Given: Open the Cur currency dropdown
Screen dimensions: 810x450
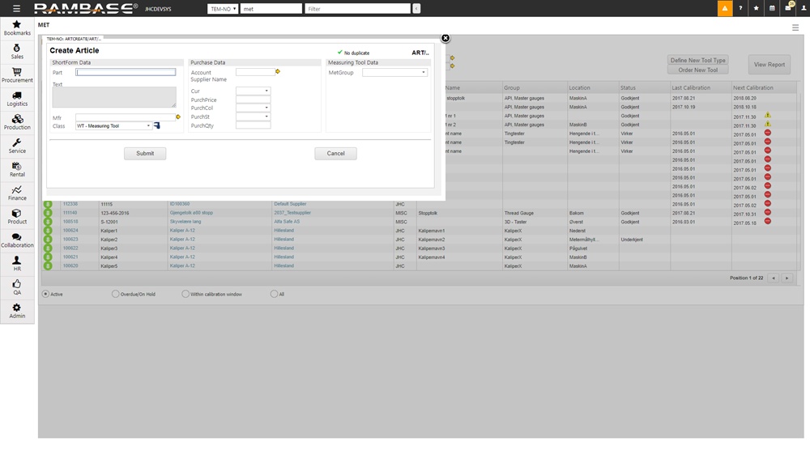Looking at the screenshot, I should 266,91.
